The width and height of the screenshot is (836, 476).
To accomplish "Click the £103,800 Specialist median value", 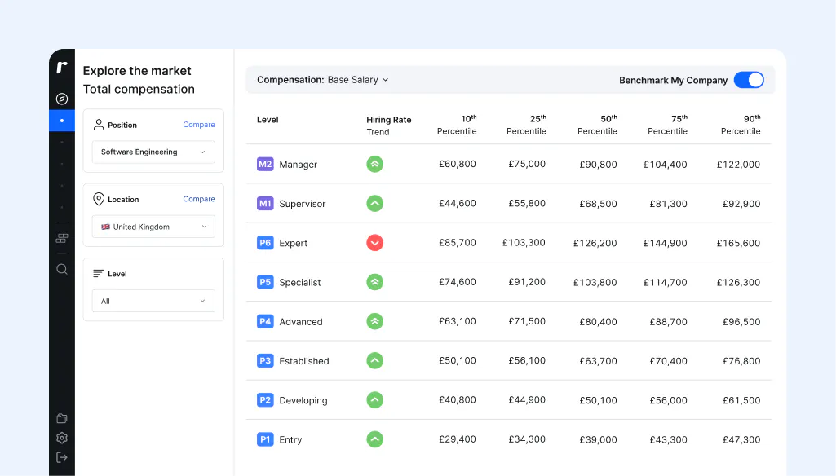I will [x=595, y=283].
